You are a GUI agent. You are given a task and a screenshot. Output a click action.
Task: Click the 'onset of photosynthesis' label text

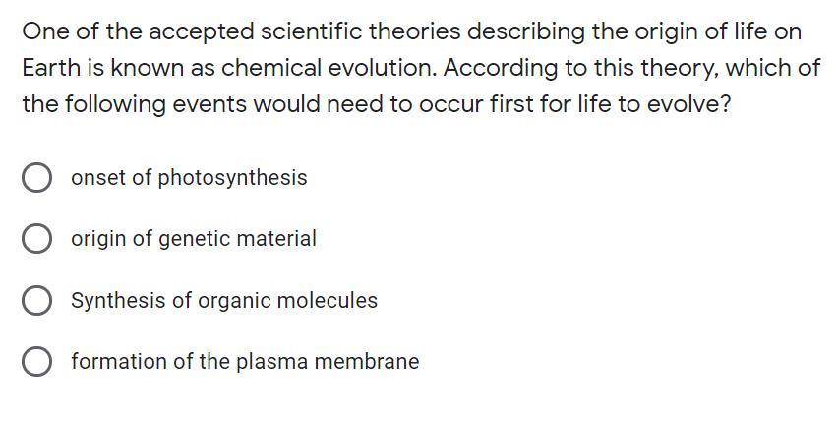coord(189,178)
